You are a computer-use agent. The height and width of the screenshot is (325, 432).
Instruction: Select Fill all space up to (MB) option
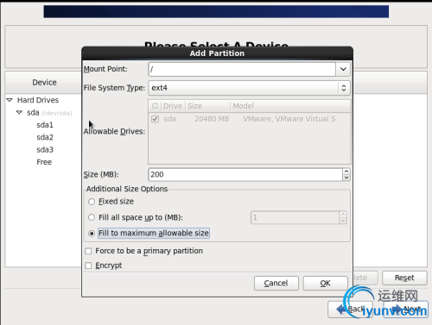92,217
